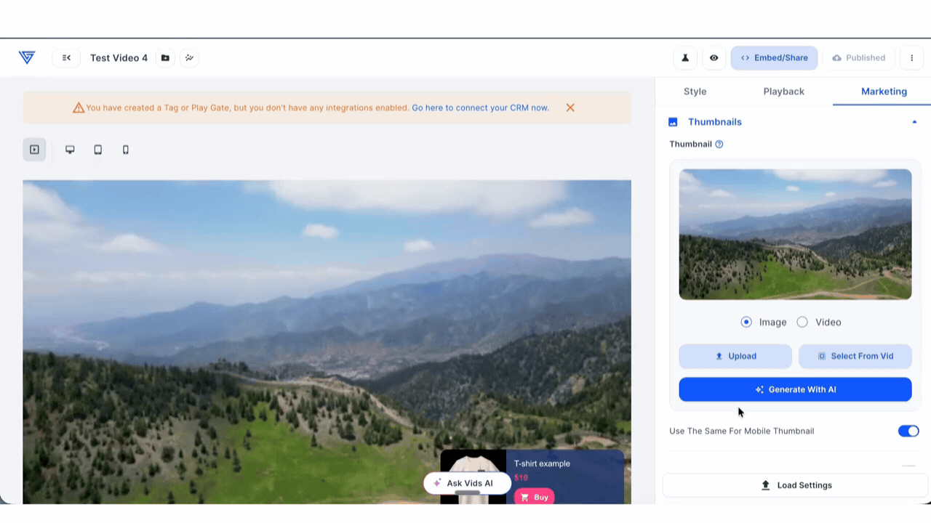Select the Image radio button

pyautogui.click(x=746, y=322)
